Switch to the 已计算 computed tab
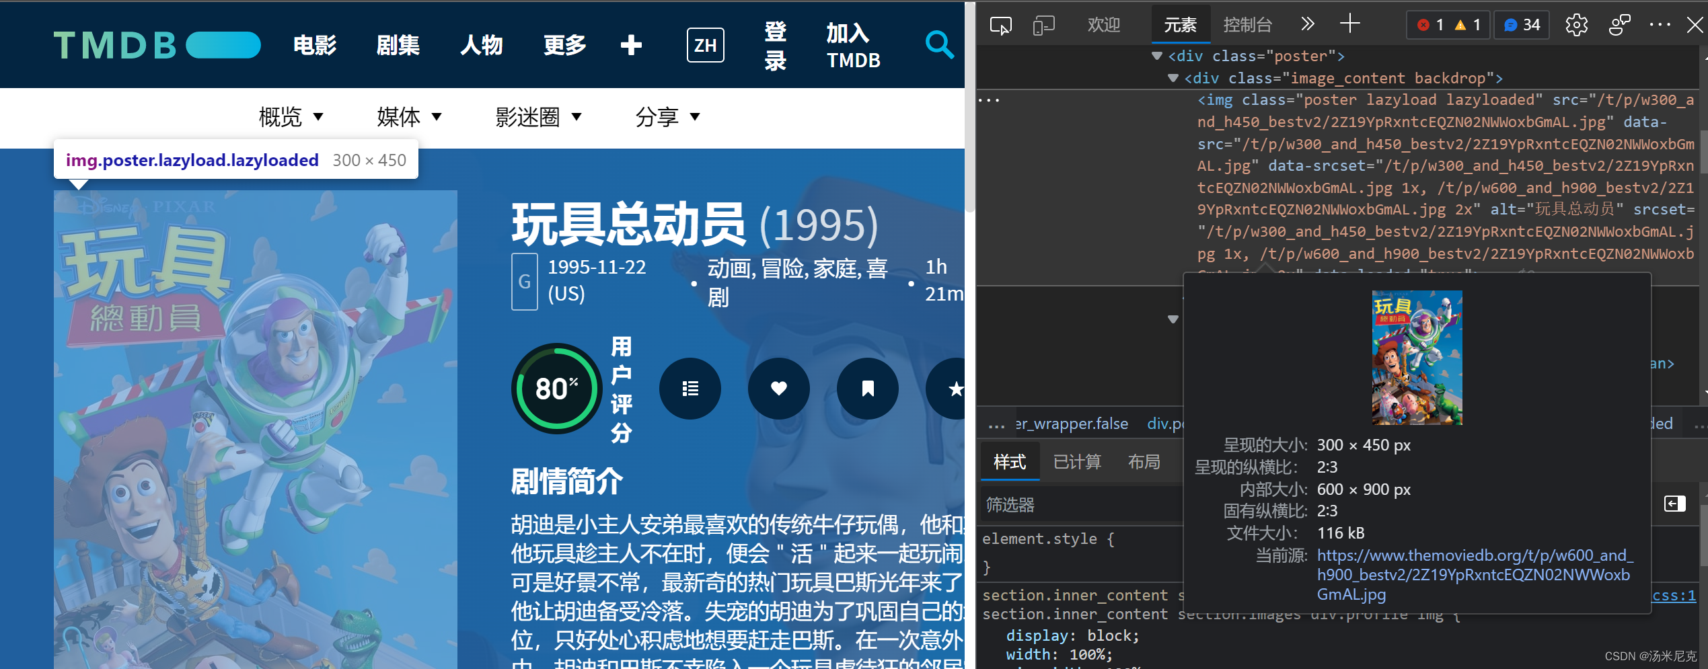Screen dimensions: 1708x669 [x=1077, y=462]
